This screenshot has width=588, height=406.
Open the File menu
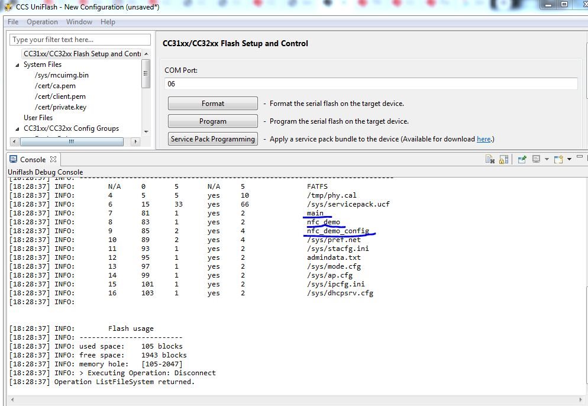pos(13,22)
